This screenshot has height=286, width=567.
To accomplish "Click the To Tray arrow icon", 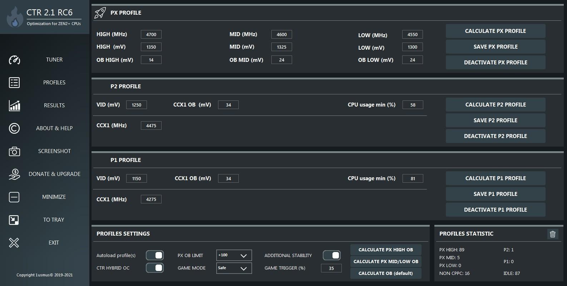I will click(14, 220).
